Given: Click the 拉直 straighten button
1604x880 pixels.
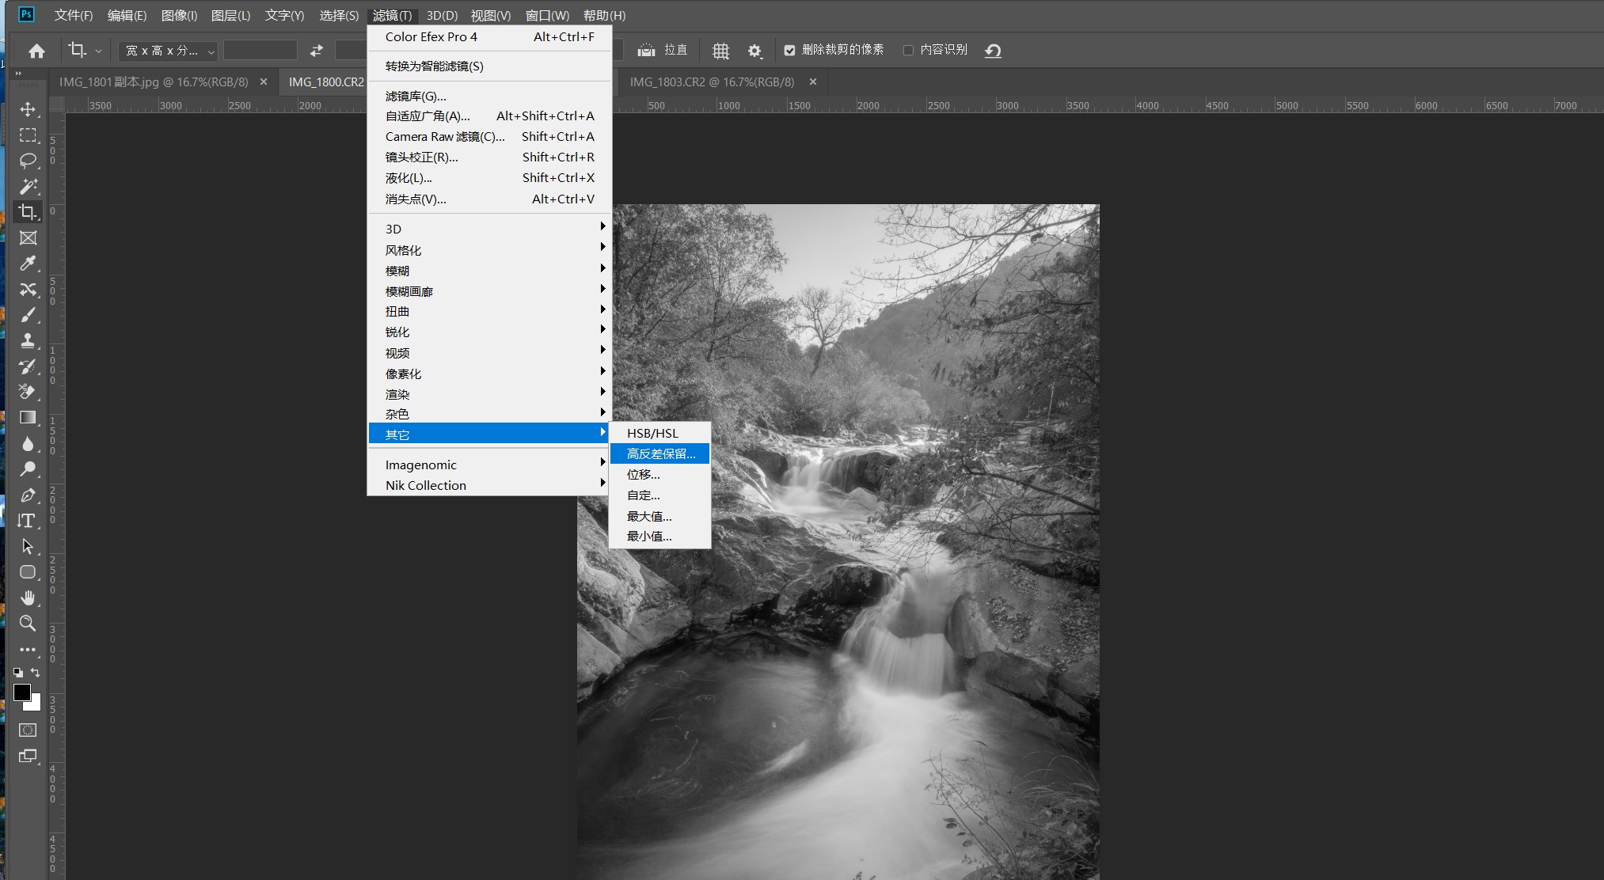Looking at the screenshot, I should pyautogui.click(x=663, y=50).
